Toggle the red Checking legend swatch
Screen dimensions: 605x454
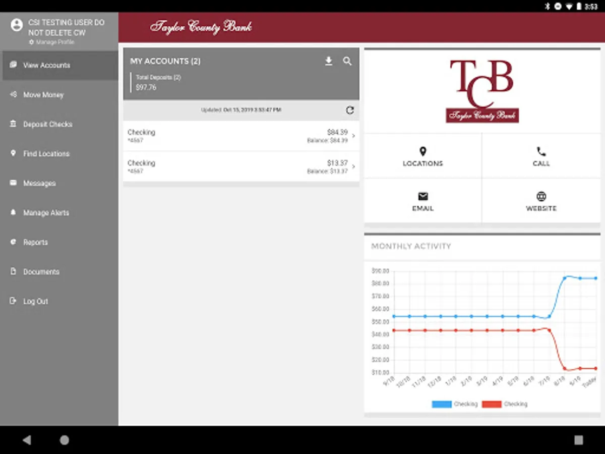point(492,404)
